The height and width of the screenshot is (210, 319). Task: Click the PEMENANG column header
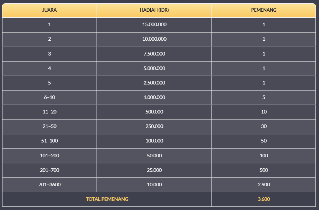(264, 10)
